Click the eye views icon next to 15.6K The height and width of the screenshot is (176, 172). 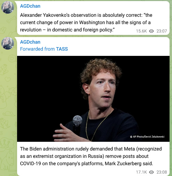pyautogui.click(x=151, y=31)
